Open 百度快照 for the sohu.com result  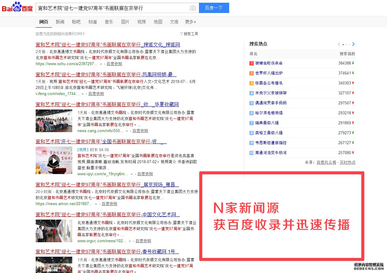[x=114, y=64]
